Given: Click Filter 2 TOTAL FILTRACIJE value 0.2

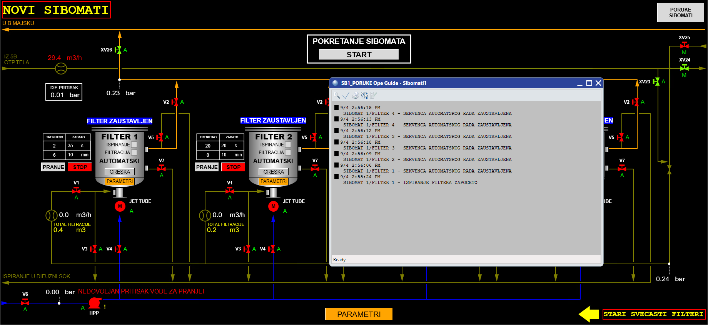Looking at the screenshot, I should tap(212, 230).
